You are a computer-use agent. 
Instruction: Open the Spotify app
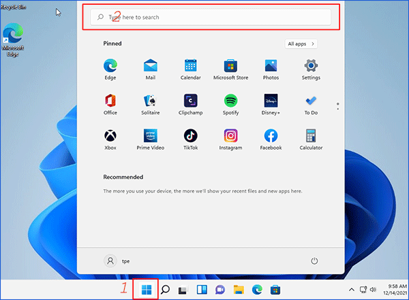click(x=231, y=105)
